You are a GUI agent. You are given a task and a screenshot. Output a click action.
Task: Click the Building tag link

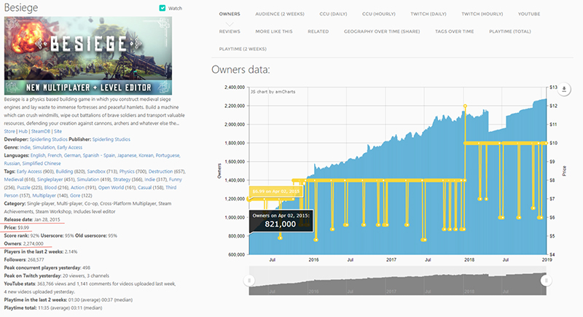(x=64, y=171)
